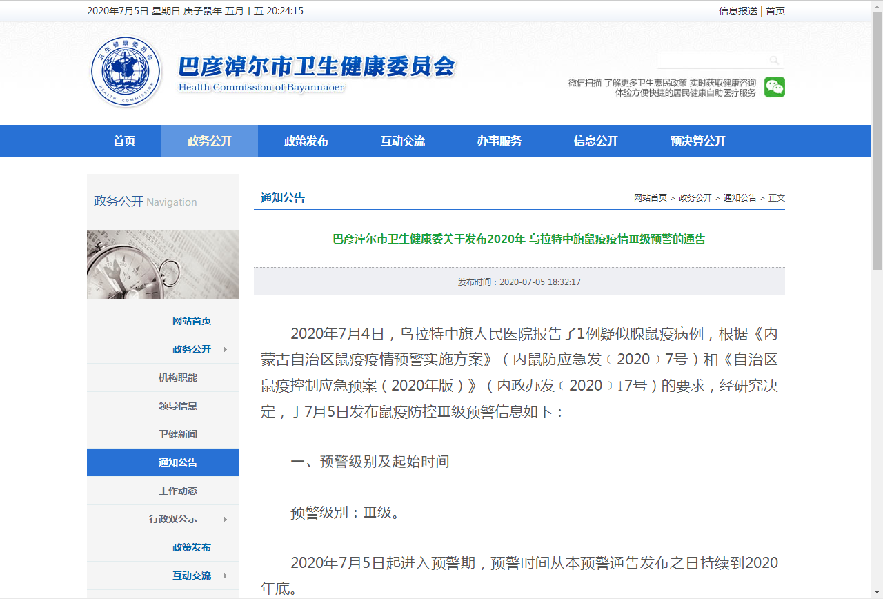
Task: Select 信息公开 in the blue navigation bar
Action: (x=596, y=141)
